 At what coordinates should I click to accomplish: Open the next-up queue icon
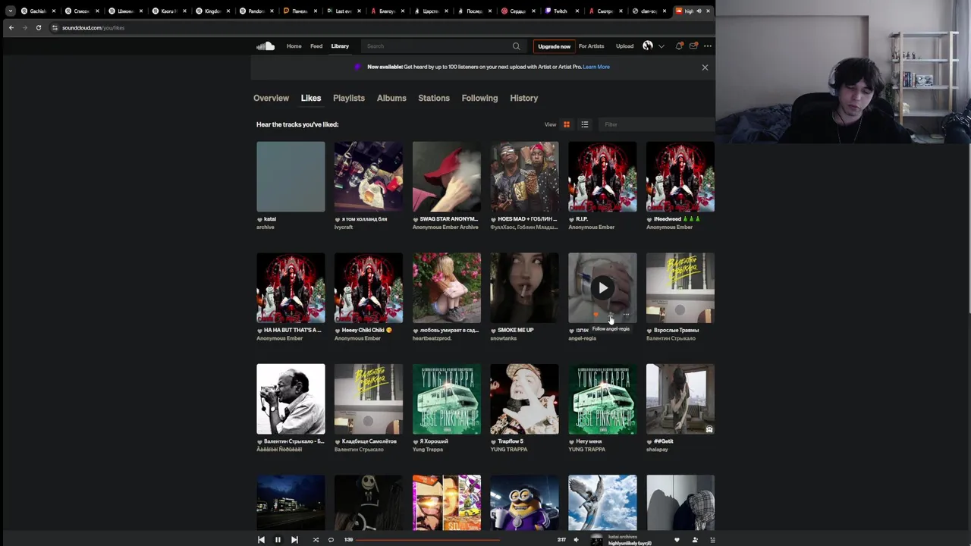pos(712,540)
